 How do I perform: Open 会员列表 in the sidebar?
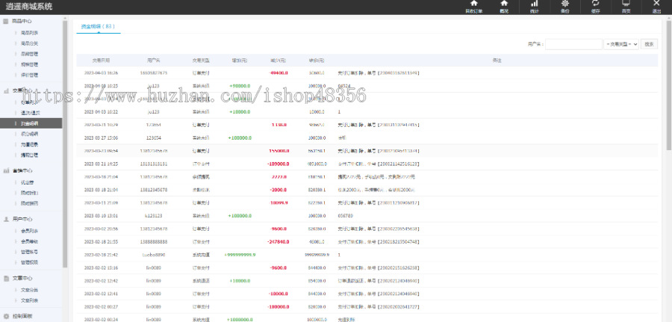tap(29, 231)
